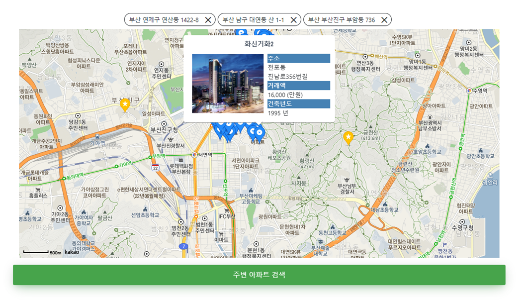Click the 거래액 header in the popup
Image resolution: width=525 pixels, height=302 pixels.
point(298,85)
